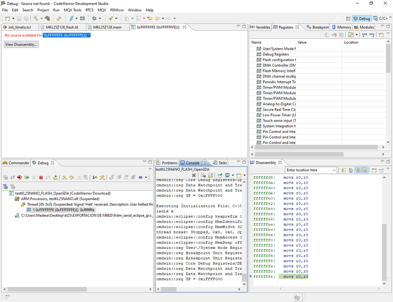Click the home icon in Disassembly toolbar

(351, 170)
